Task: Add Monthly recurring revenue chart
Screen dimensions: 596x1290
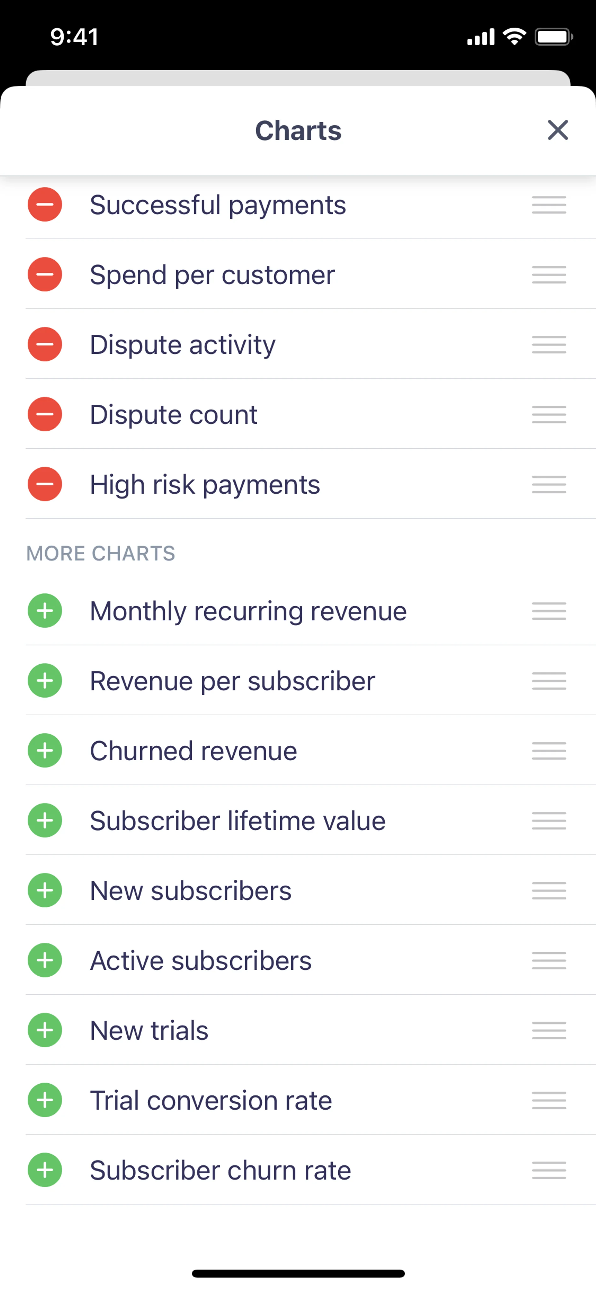Action: point(45,611)
